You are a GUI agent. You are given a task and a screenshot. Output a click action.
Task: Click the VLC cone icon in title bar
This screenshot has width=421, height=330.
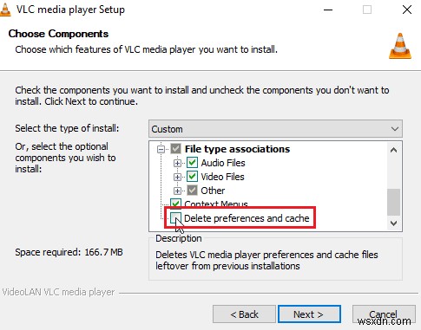(5, 10)
